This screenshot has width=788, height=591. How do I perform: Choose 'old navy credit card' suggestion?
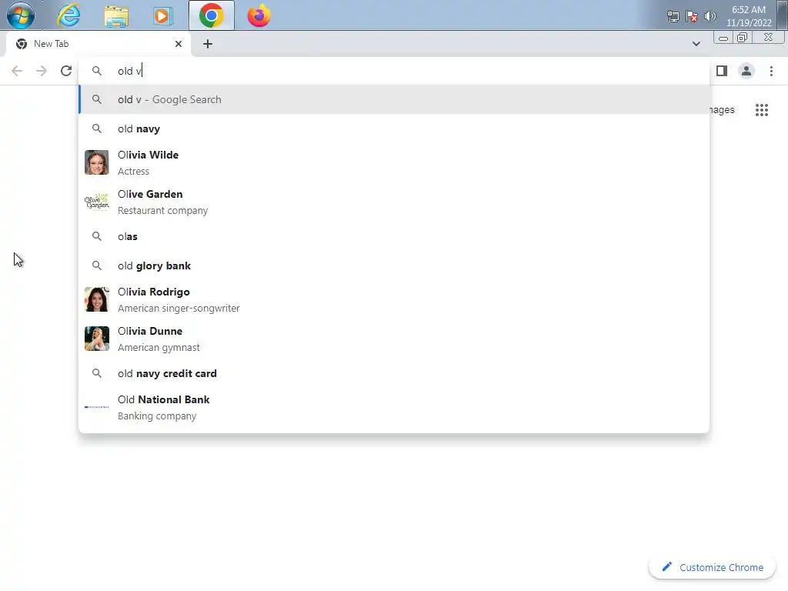[x=394, y=373]
